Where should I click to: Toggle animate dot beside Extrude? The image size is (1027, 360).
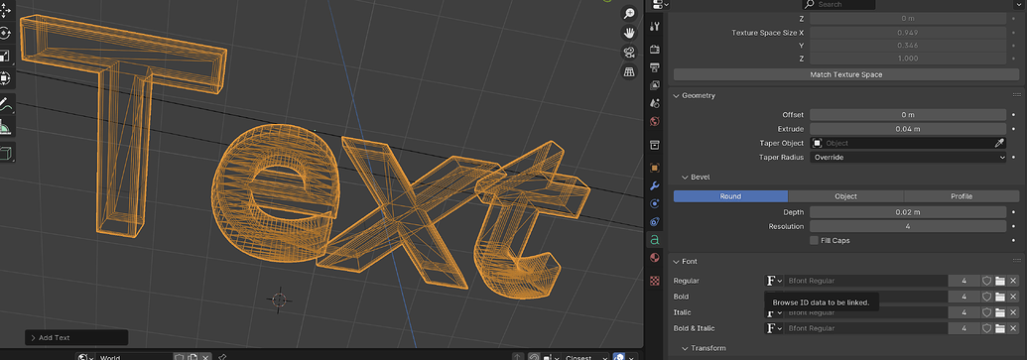click(x=1014, y=129)
